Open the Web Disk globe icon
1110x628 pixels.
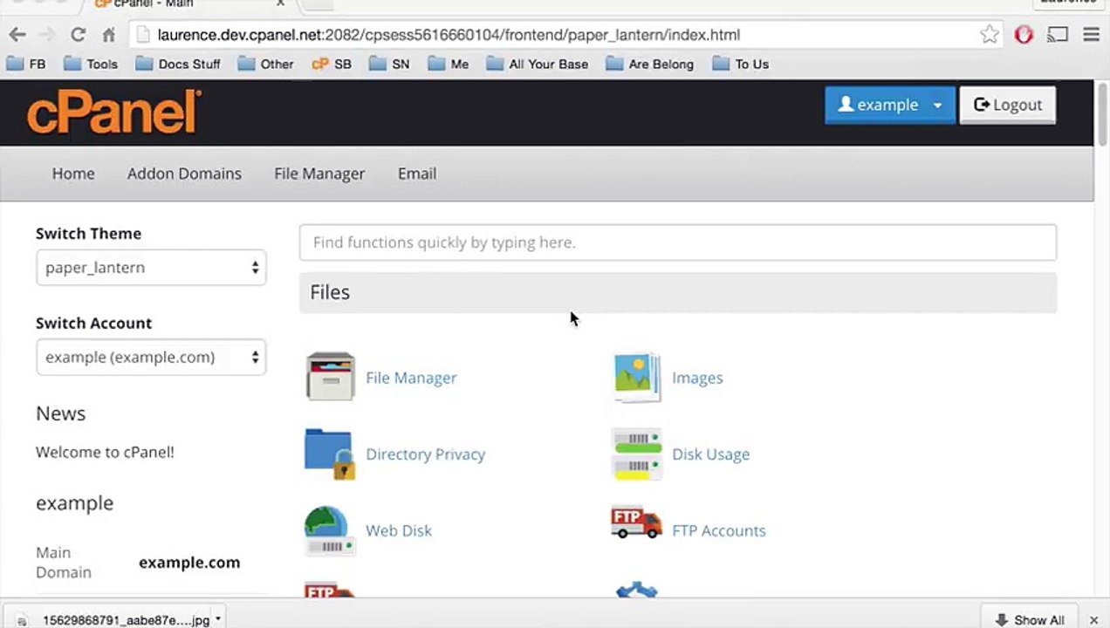tap(328, 530)
